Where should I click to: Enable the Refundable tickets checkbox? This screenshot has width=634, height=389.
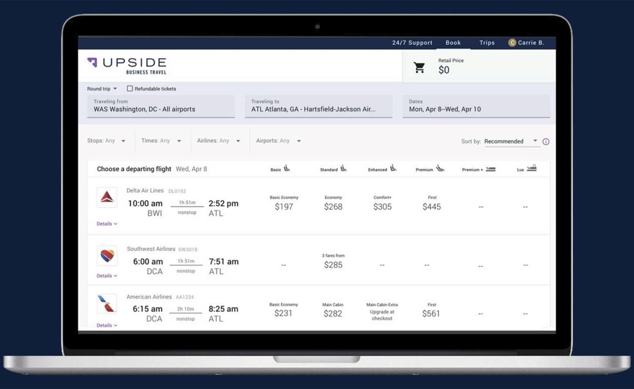130,88
